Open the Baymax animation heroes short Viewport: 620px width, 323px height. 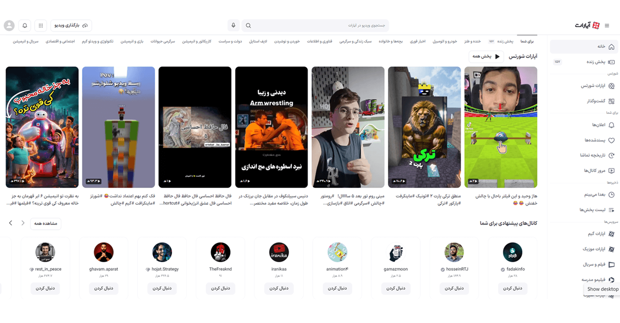point(42,127)
